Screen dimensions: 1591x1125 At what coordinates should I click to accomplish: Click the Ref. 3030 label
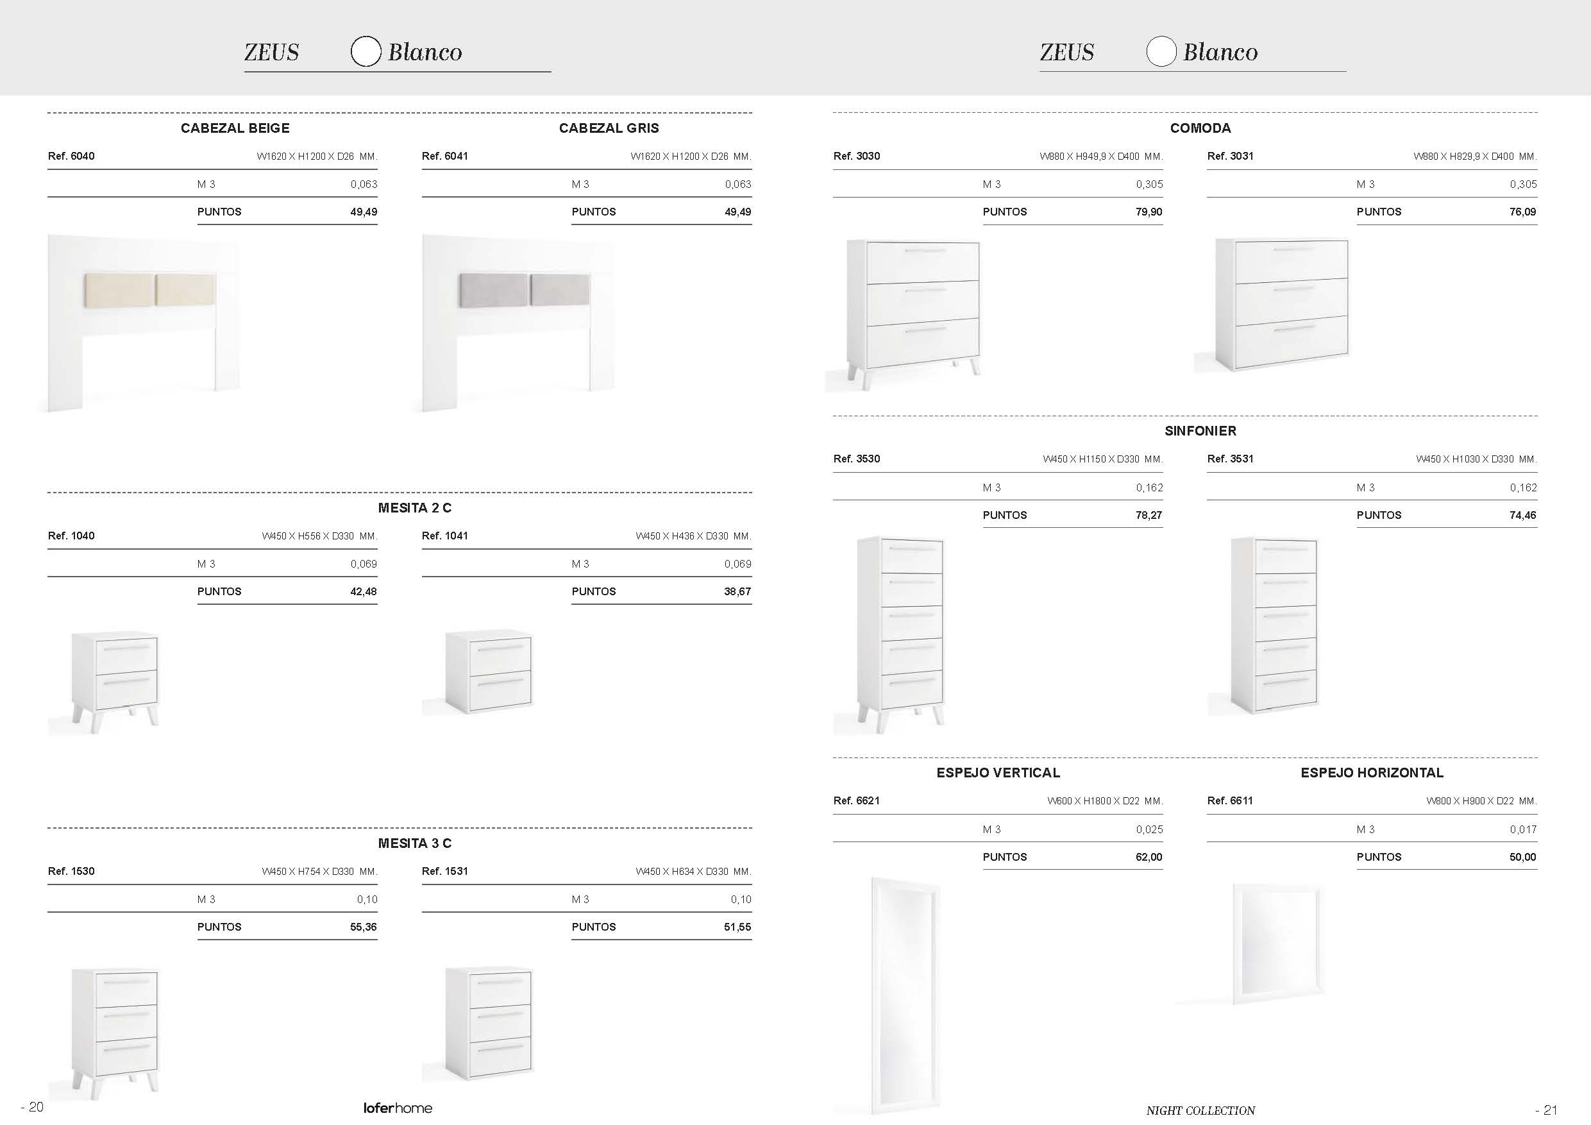click(x=857, y=156)
